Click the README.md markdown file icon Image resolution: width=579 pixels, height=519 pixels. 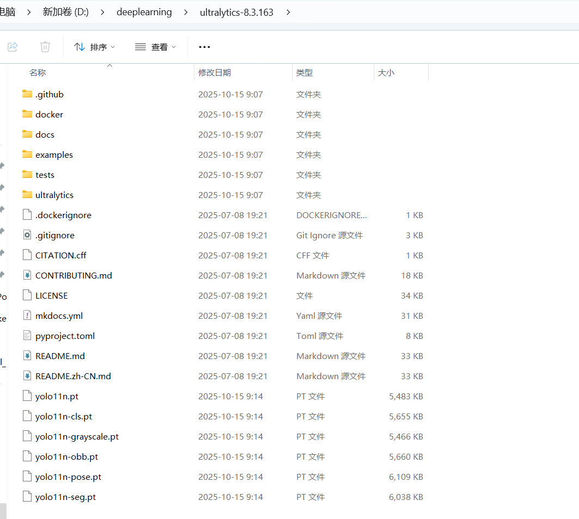pos(27,355)
